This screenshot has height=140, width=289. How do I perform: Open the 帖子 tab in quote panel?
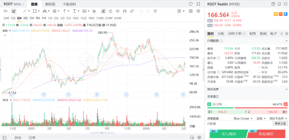(274, 33)
